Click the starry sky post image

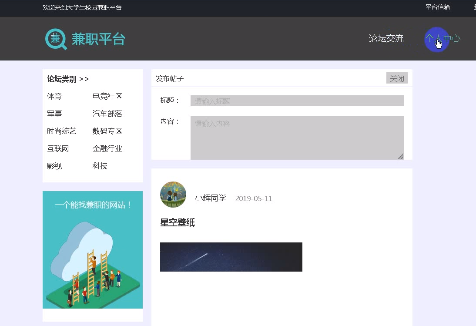pyautogui.click(x=231, y=257)
